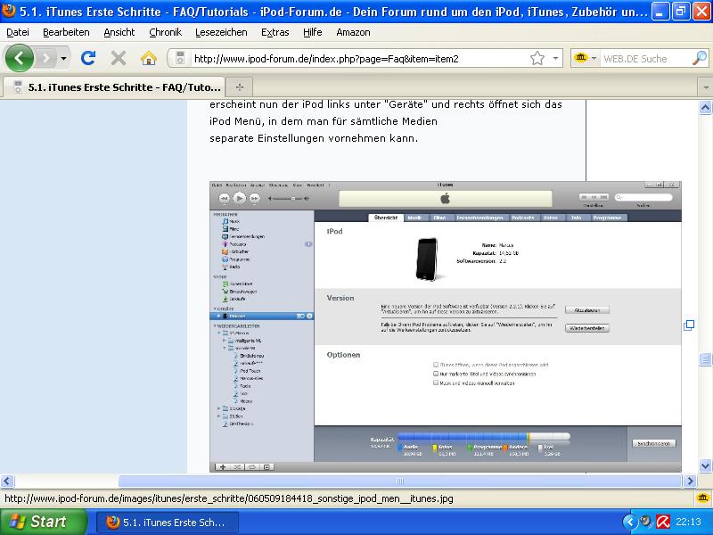Click the Radio antenna icon under Mediathek
This screenshot has height=535, width=713.
pyautogui.click(x=225, y=267)
